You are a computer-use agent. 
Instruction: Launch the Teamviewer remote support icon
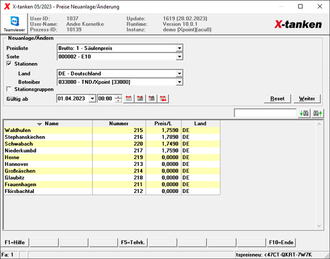click(14, 24)
